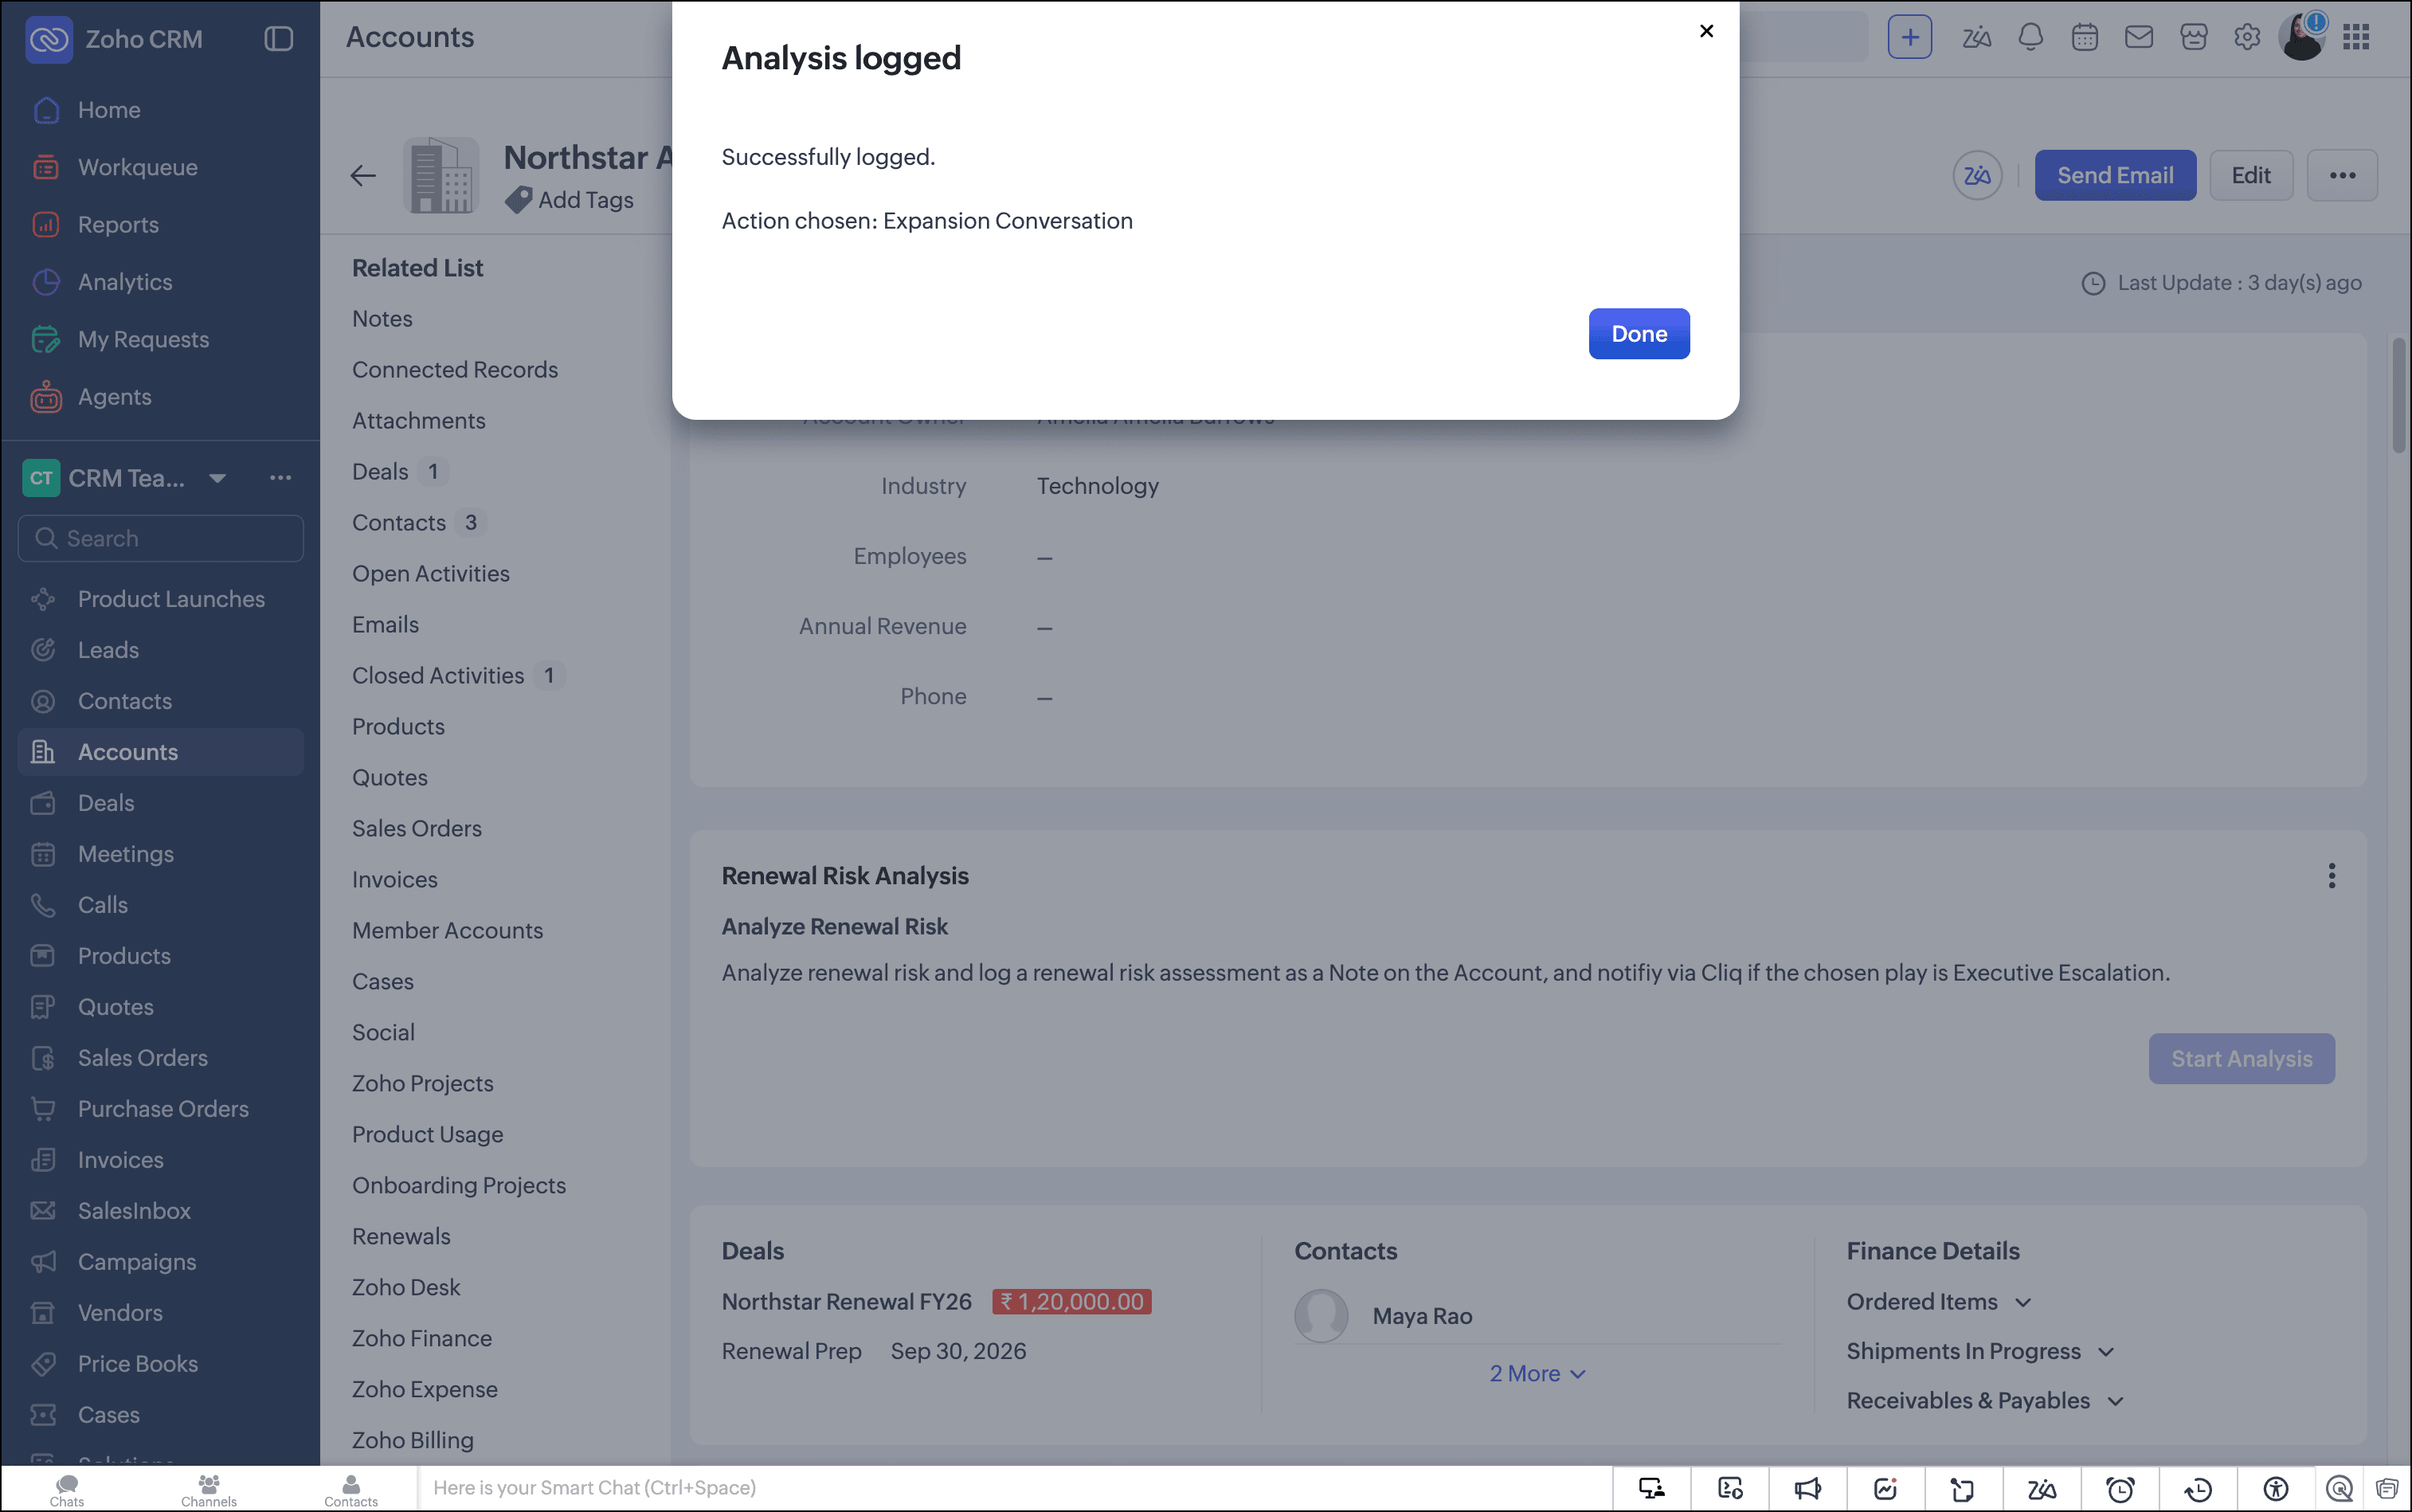Expand Shipments In Progress
Screen dimensions: 2412x1512
[1980, 1352]
